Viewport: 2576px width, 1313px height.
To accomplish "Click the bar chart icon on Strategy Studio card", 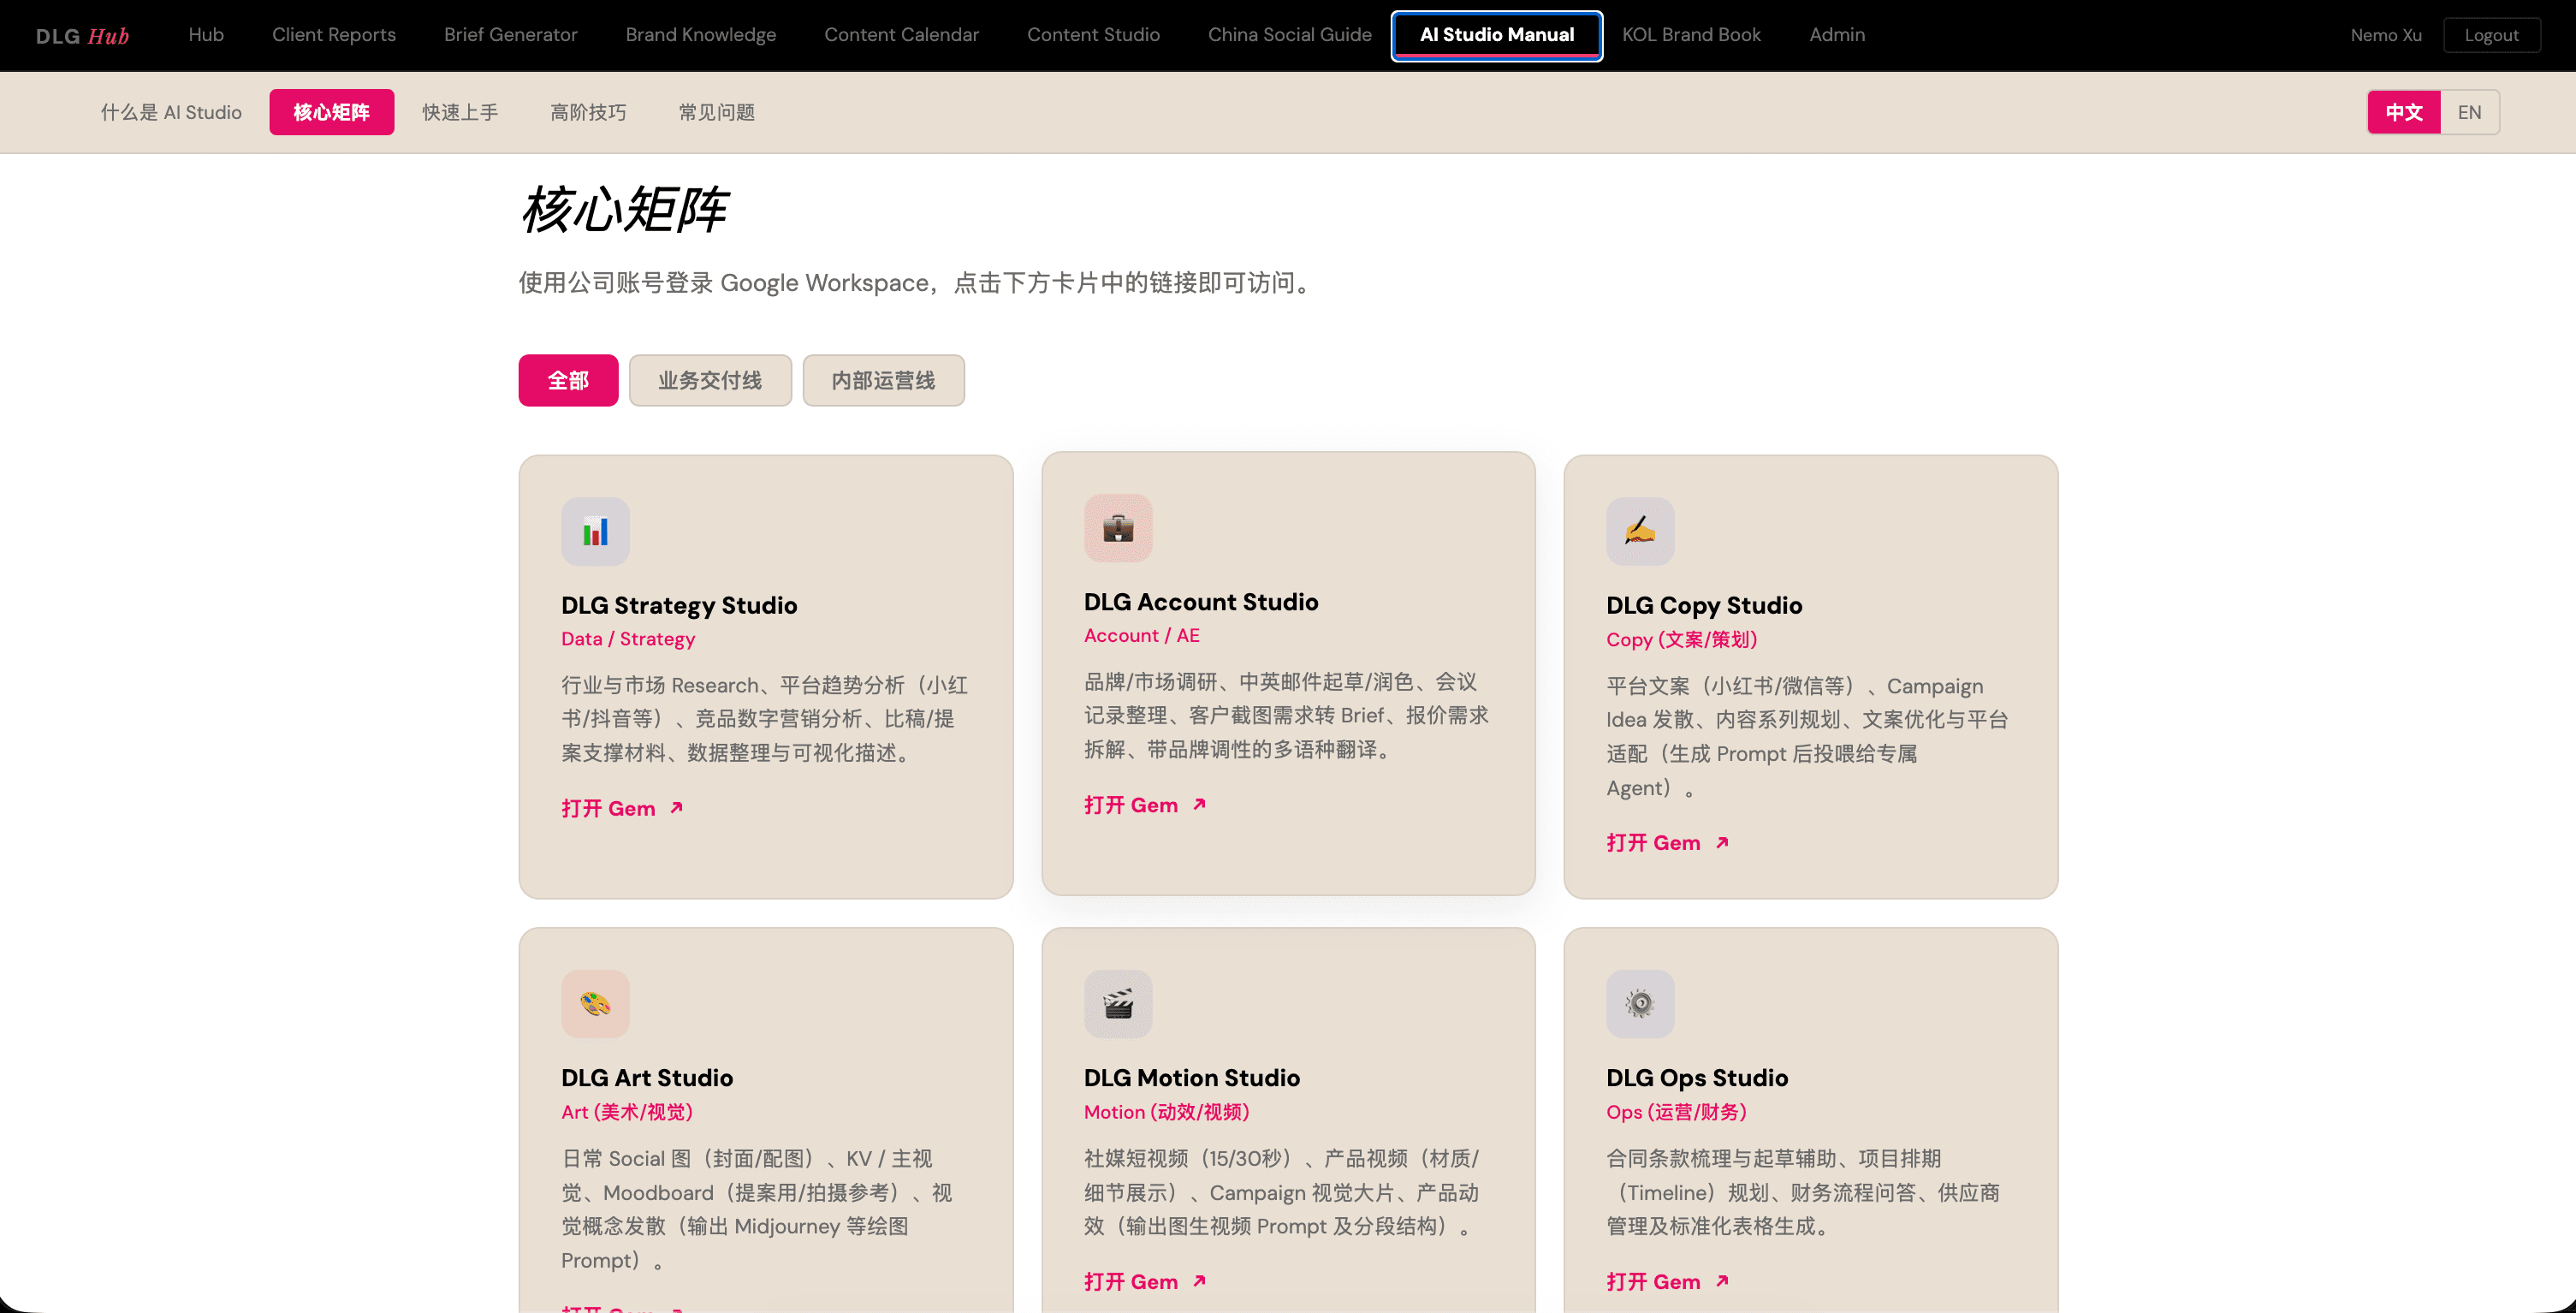I will click(595, 531).
